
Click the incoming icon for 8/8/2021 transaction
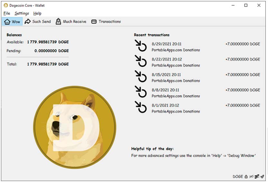(x=141, y=92)
